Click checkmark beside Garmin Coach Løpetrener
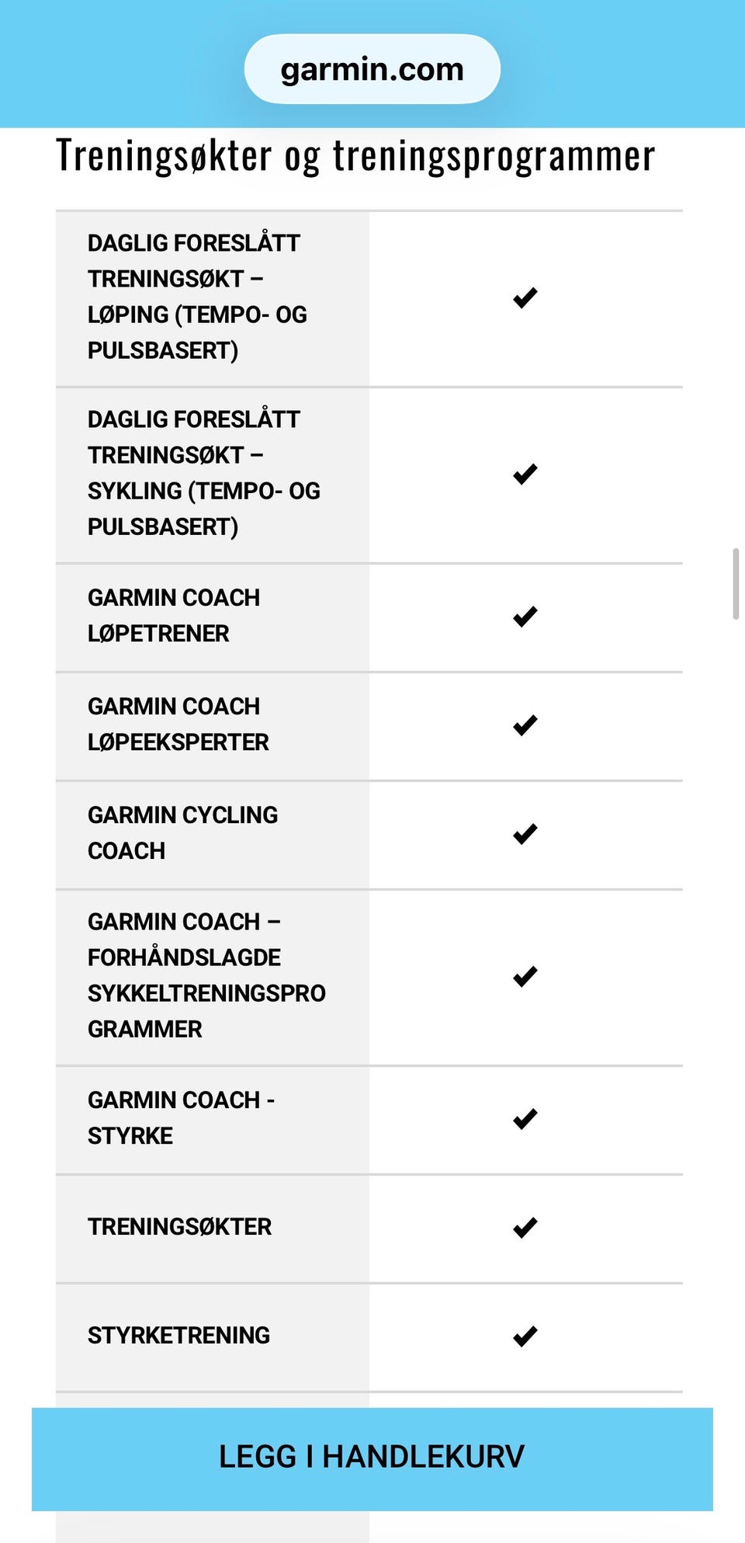745x1543 pixels. [x=525, y=617]
